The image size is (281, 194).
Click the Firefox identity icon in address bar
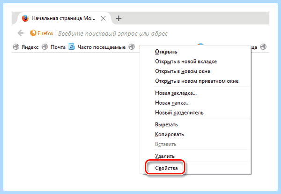coord(33,33)
